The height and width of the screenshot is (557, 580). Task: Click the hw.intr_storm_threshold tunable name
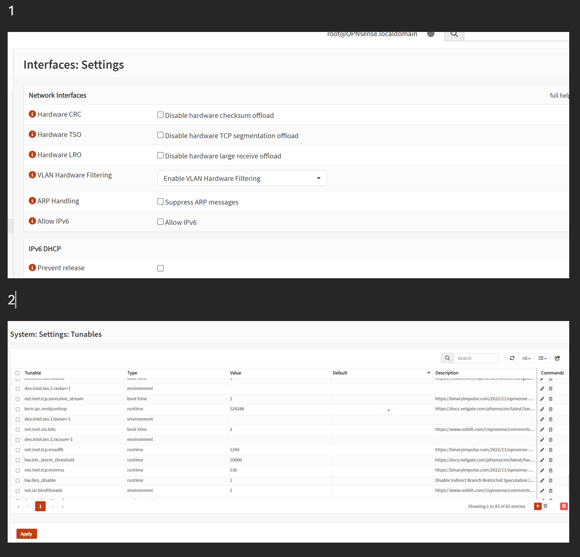tap(49, 460)
